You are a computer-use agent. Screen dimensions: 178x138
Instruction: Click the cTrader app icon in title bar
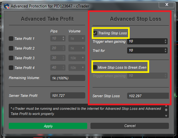pyautogui.click(x=6, y=6)
